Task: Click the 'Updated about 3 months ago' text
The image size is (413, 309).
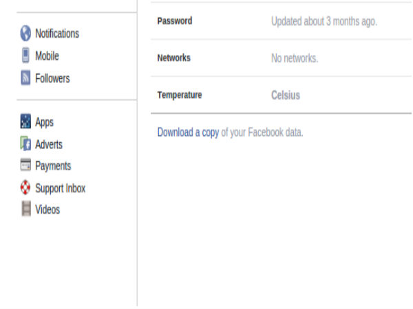Action: tap(324, 21)
